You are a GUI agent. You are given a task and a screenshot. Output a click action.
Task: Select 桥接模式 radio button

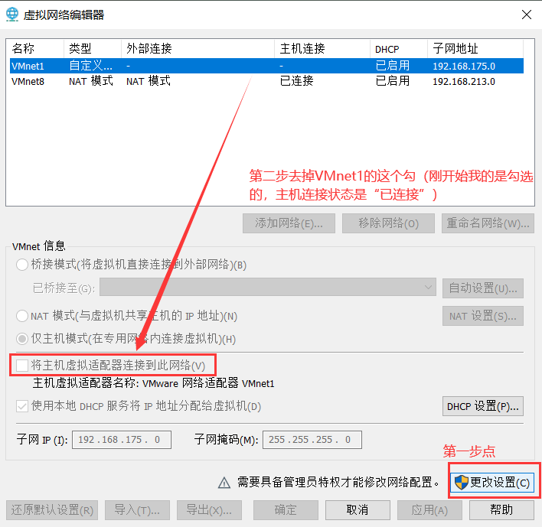[x=22, y=265]
